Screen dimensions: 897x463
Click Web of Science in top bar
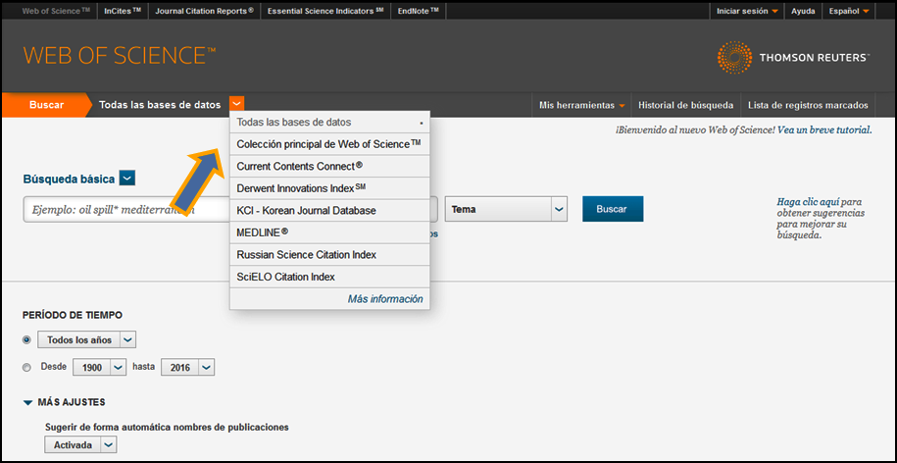coord(56,11)
